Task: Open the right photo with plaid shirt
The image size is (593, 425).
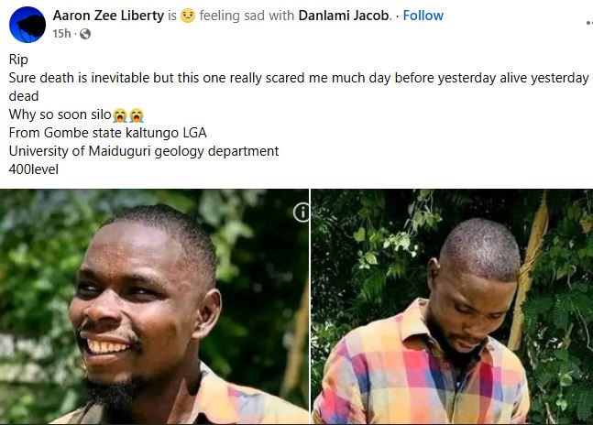Action: (452, 306)
